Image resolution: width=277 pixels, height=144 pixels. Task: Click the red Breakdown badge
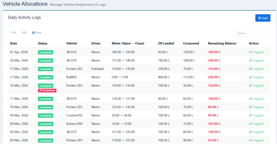tap(47, 91)
